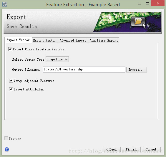Click the Save Results heading text
166x157 pixels.
[22, 27]
